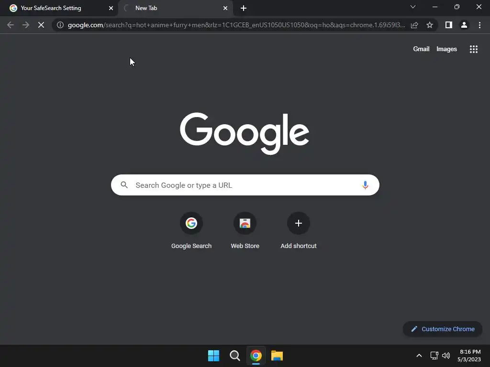The width and height of the screenshot is (490, 367).
Task: Click Customize Chrome button
Action: 443,329
